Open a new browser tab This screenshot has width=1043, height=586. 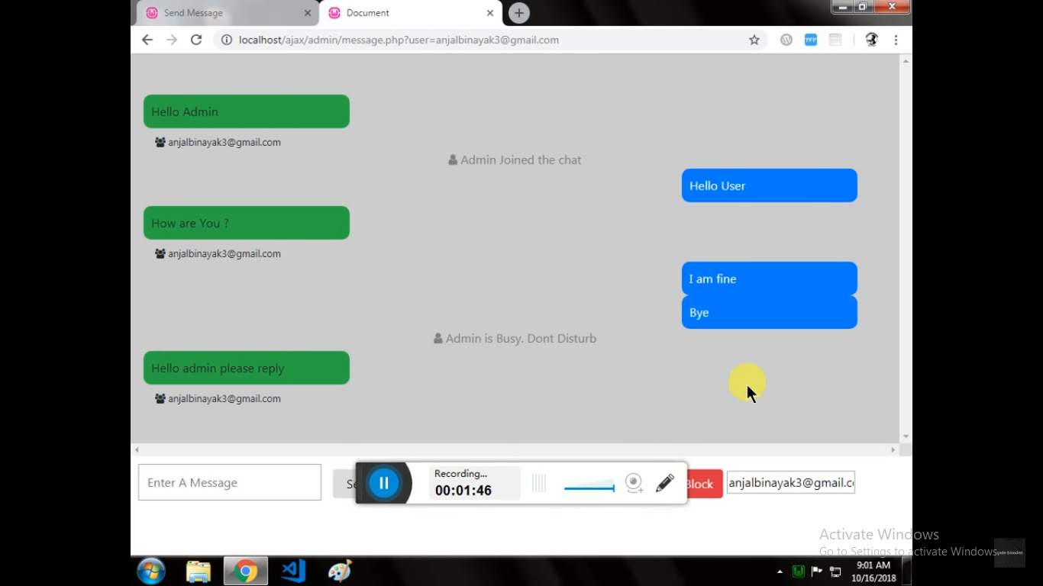tap(518, 13)
